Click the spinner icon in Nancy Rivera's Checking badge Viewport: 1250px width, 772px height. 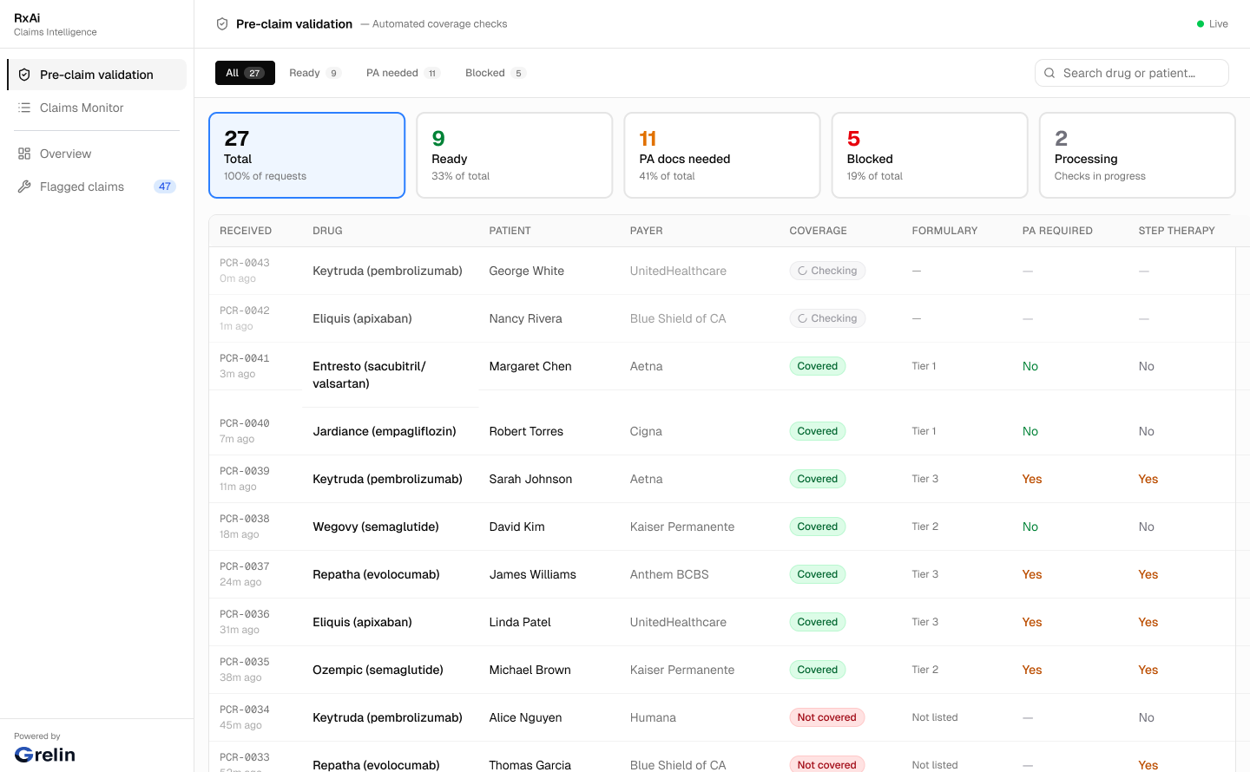(x=803, y=318)
